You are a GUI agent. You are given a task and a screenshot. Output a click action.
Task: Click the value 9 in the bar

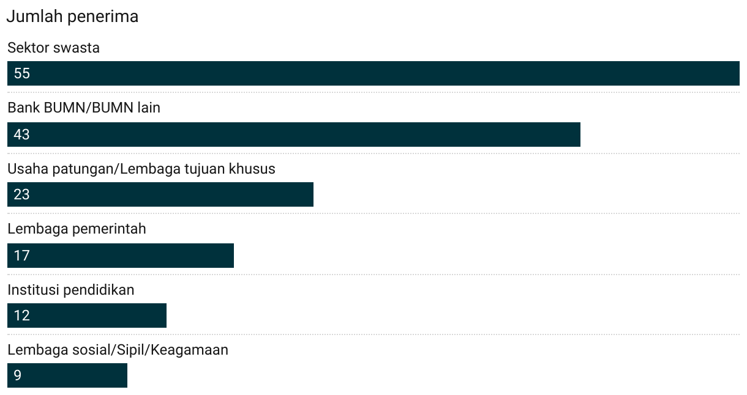pyautogui.click(x=18, y=375)
